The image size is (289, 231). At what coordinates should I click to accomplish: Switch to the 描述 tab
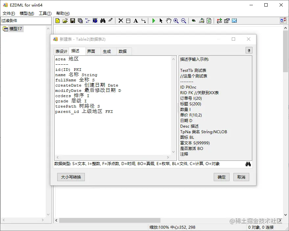click(77, 51)
